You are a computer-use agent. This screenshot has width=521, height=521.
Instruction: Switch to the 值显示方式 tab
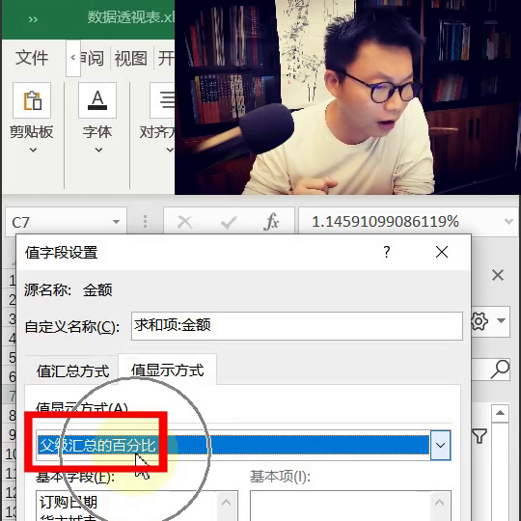coord(167,370)
